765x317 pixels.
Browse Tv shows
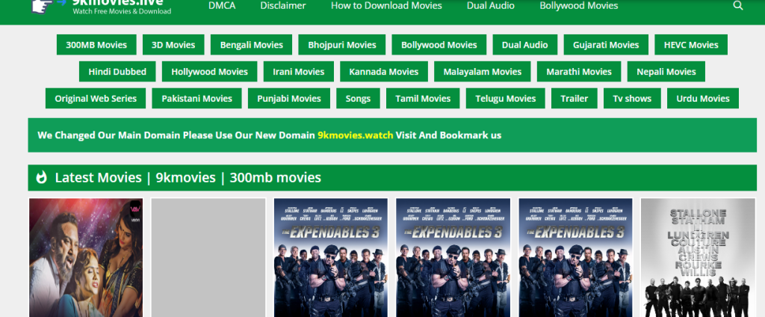(x=632, y=98)
